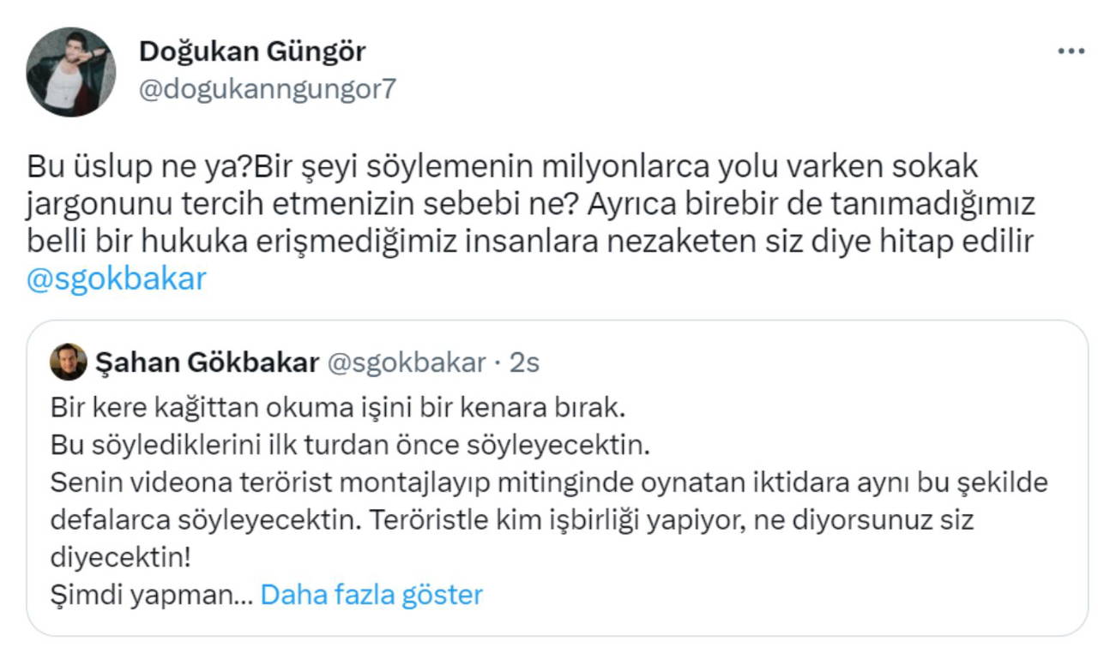Click the main tweet line starting 'Bu üslup ne ya?'
Screen dimensions: 1098x647
tap(503, 167)
